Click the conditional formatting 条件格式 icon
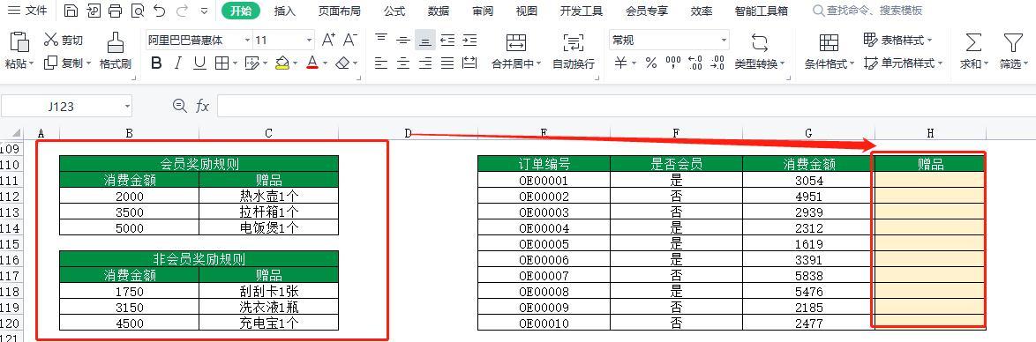The height and width of the screenshot is (342, 1036). (829, 42)
